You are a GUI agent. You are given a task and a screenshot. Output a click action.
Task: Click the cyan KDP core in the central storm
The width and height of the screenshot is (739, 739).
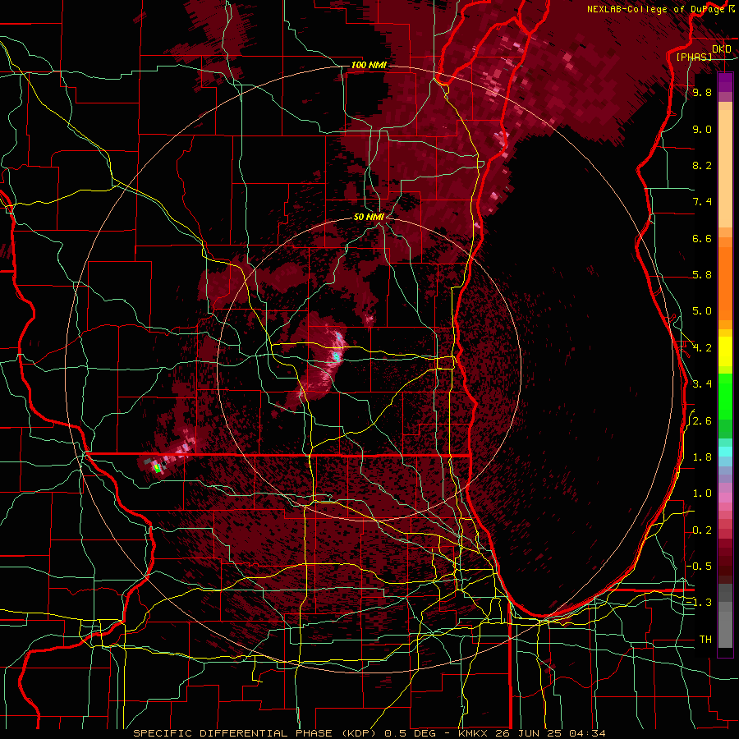coord(336,356)
